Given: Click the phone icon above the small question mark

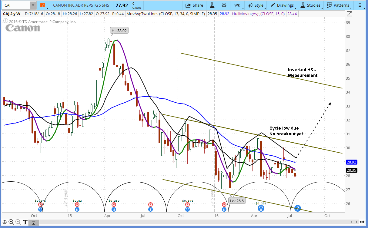Looking at the screenshot, I should (150, 205).
